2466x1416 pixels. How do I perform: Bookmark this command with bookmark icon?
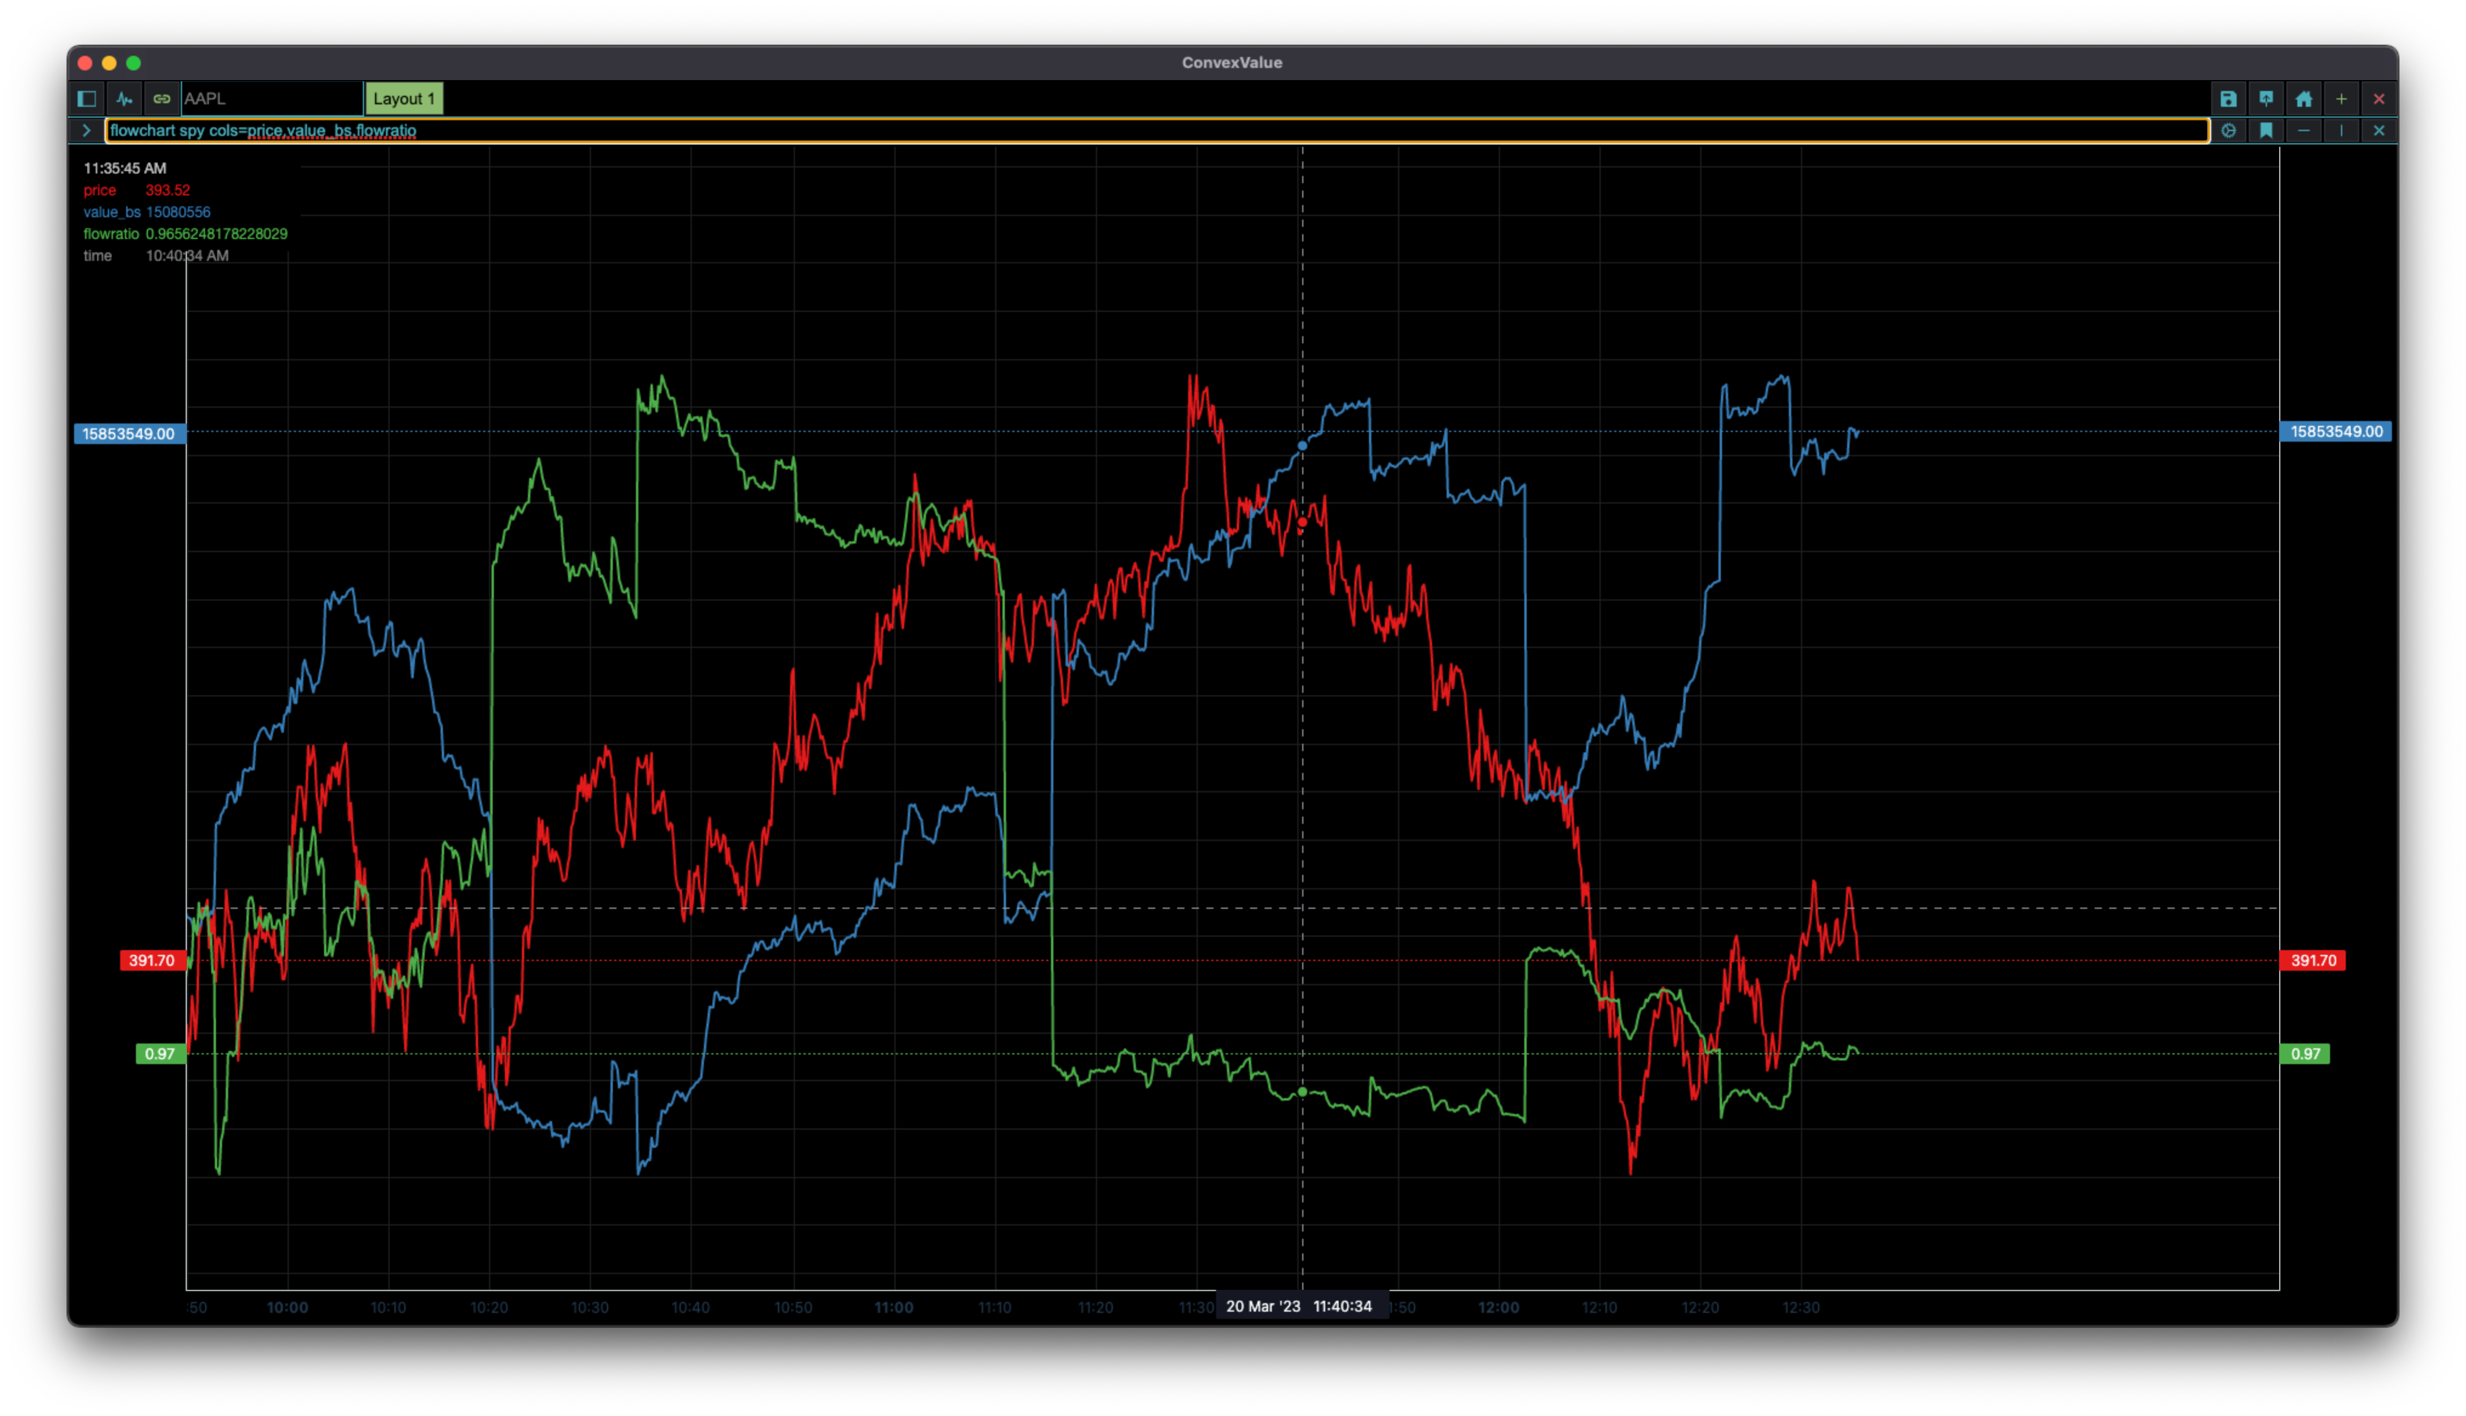(x=2266, y=130)
